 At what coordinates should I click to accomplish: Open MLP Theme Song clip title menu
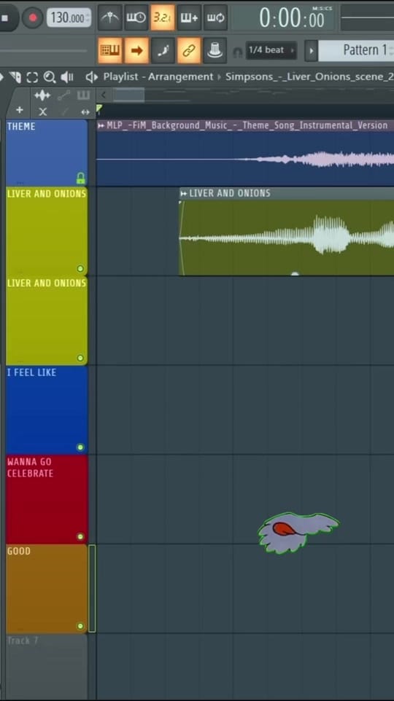pyautogui.click(x=245, y=125)
